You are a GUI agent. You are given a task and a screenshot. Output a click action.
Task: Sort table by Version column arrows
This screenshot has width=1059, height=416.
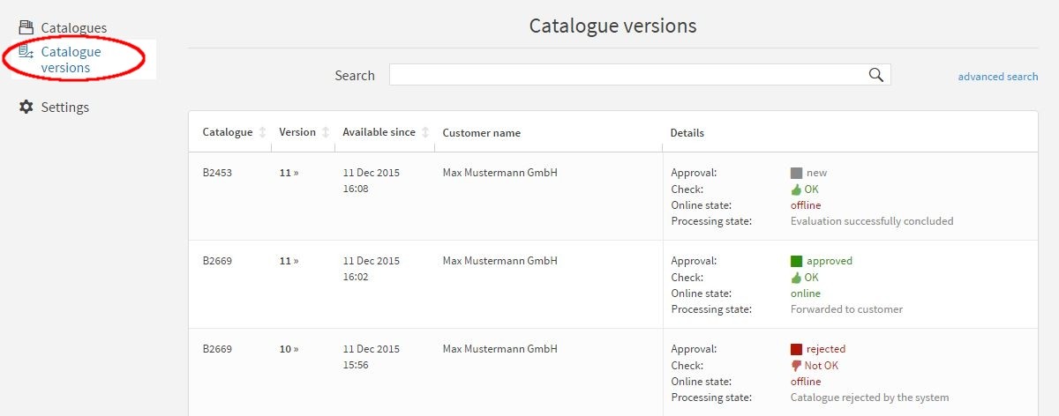325,132
